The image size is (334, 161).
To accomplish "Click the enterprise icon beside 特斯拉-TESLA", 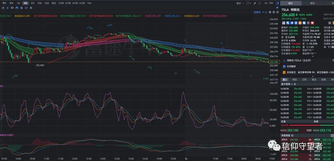I will (x=284, y=60).
